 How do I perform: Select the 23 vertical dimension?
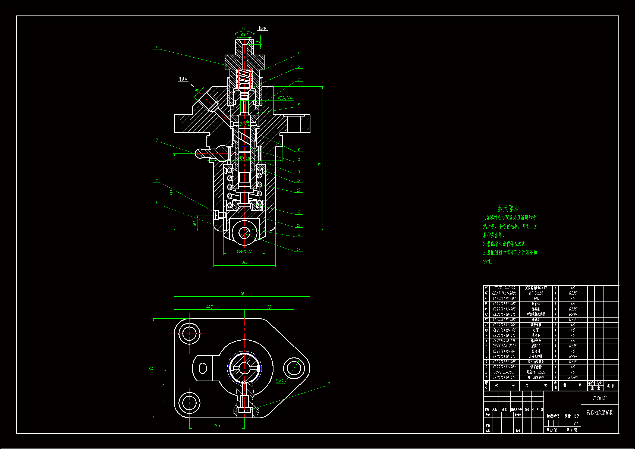163,385
